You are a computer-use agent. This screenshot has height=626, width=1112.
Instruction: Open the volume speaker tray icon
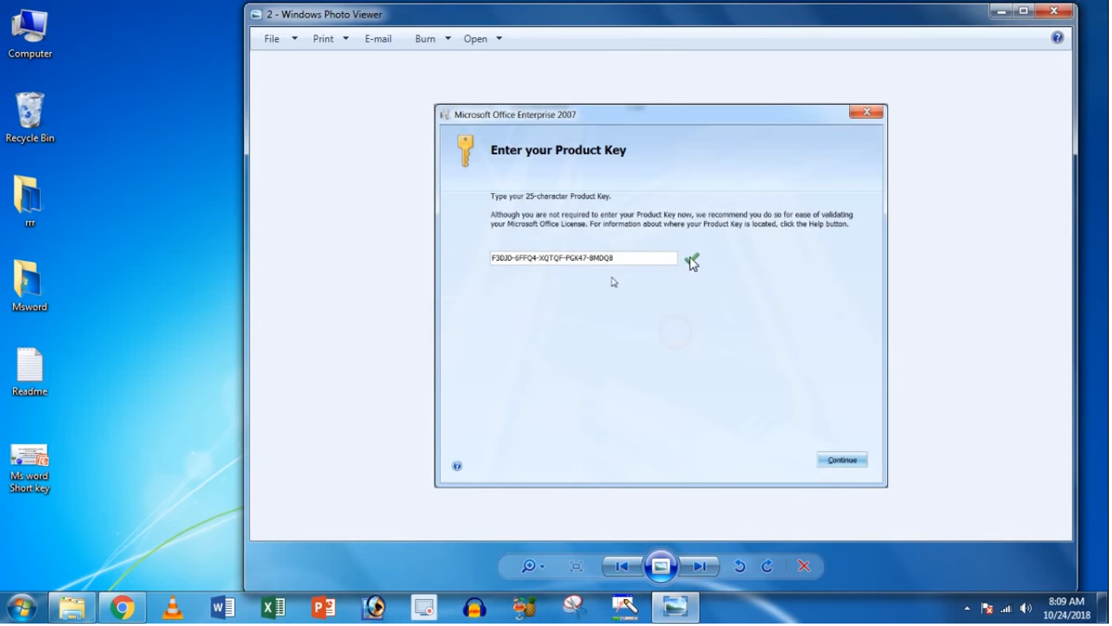1026,608
